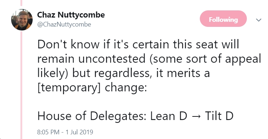
Task: Toggle the pink Following button
Action: pos(223,19)
